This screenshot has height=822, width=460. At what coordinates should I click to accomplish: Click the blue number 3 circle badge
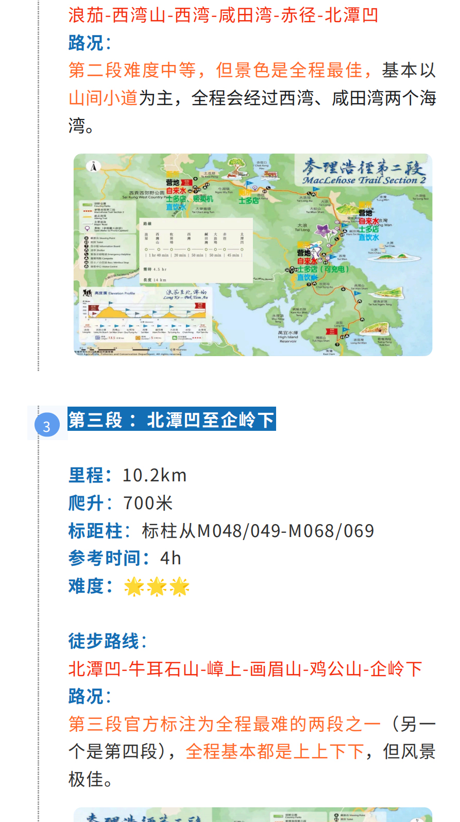47,426
